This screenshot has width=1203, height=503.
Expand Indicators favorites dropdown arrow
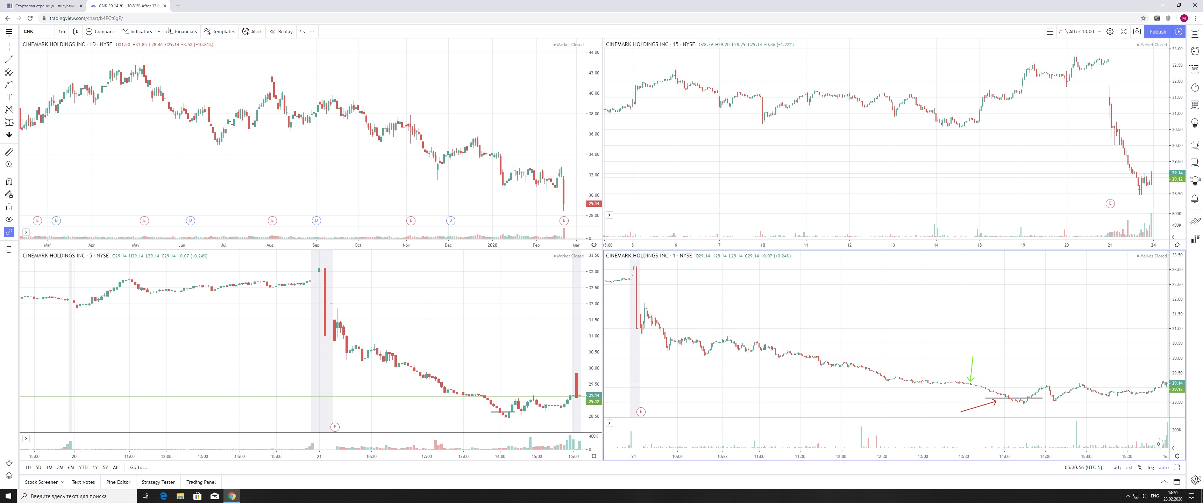[x=159, y=31]
